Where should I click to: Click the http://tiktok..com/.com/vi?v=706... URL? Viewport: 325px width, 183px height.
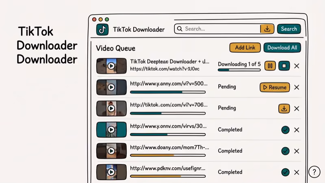click(169, 105)
